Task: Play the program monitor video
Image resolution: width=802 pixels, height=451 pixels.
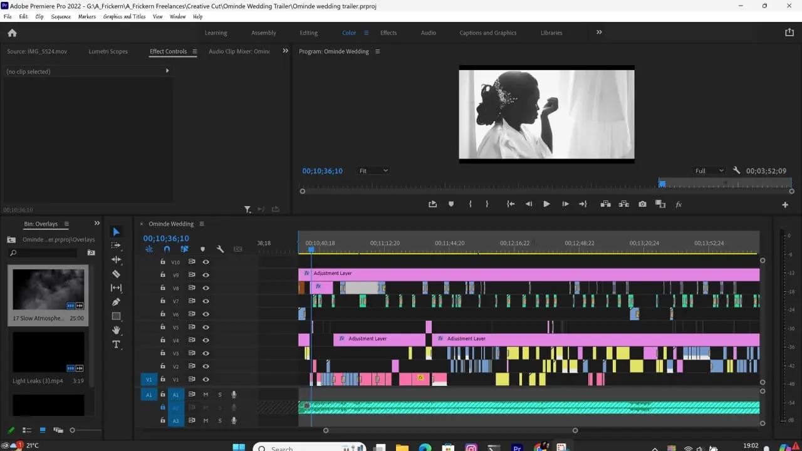Action: (x=546, y=204)
